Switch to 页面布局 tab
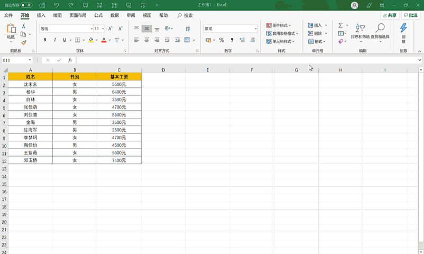Viewport: 424px width, 254px height. [78, 15]
